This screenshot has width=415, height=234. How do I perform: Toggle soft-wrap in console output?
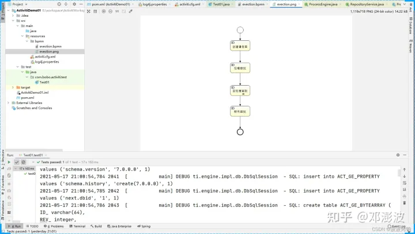coord(405,183)
